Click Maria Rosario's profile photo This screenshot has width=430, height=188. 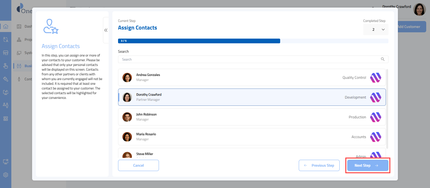127,137
